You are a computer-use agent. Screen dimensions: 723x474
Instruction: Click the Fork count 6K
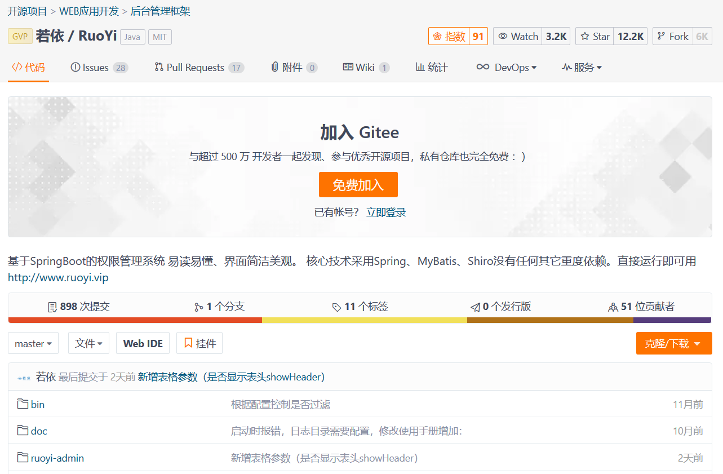[702, 37]
